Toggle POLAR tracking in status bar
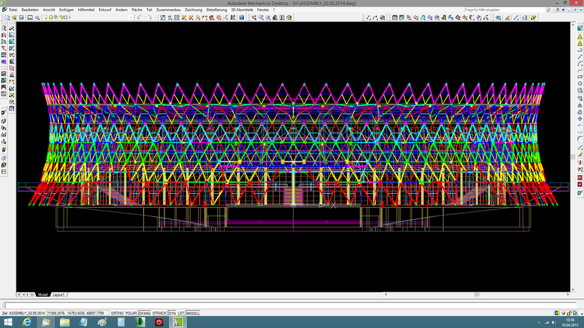The width and height of the screenshot is (584, 328). coord(131,313)
